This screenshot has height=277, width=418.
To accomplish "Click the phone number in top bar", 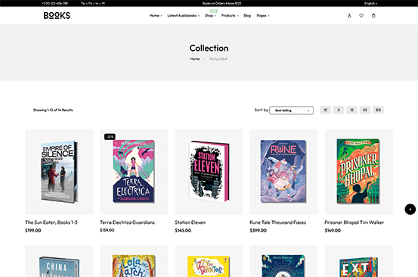I will coord(55,4).
